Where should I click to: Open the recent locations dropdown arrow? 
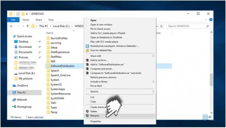(x=23, y=26)
